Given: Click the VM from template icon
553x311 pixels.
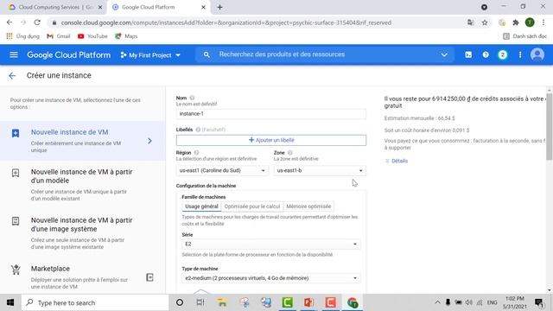Looking at the screenshot, I should pyautogui.click(x=16, y=173).
